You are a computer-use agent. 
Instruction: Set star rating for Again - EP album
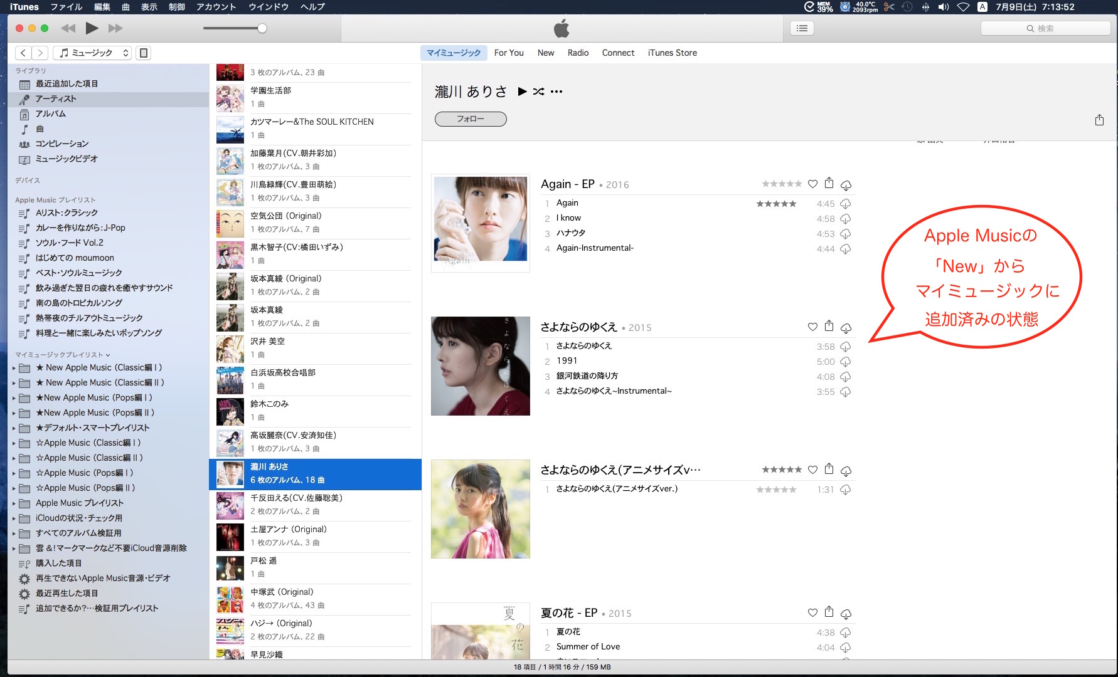tap(782, 184)
